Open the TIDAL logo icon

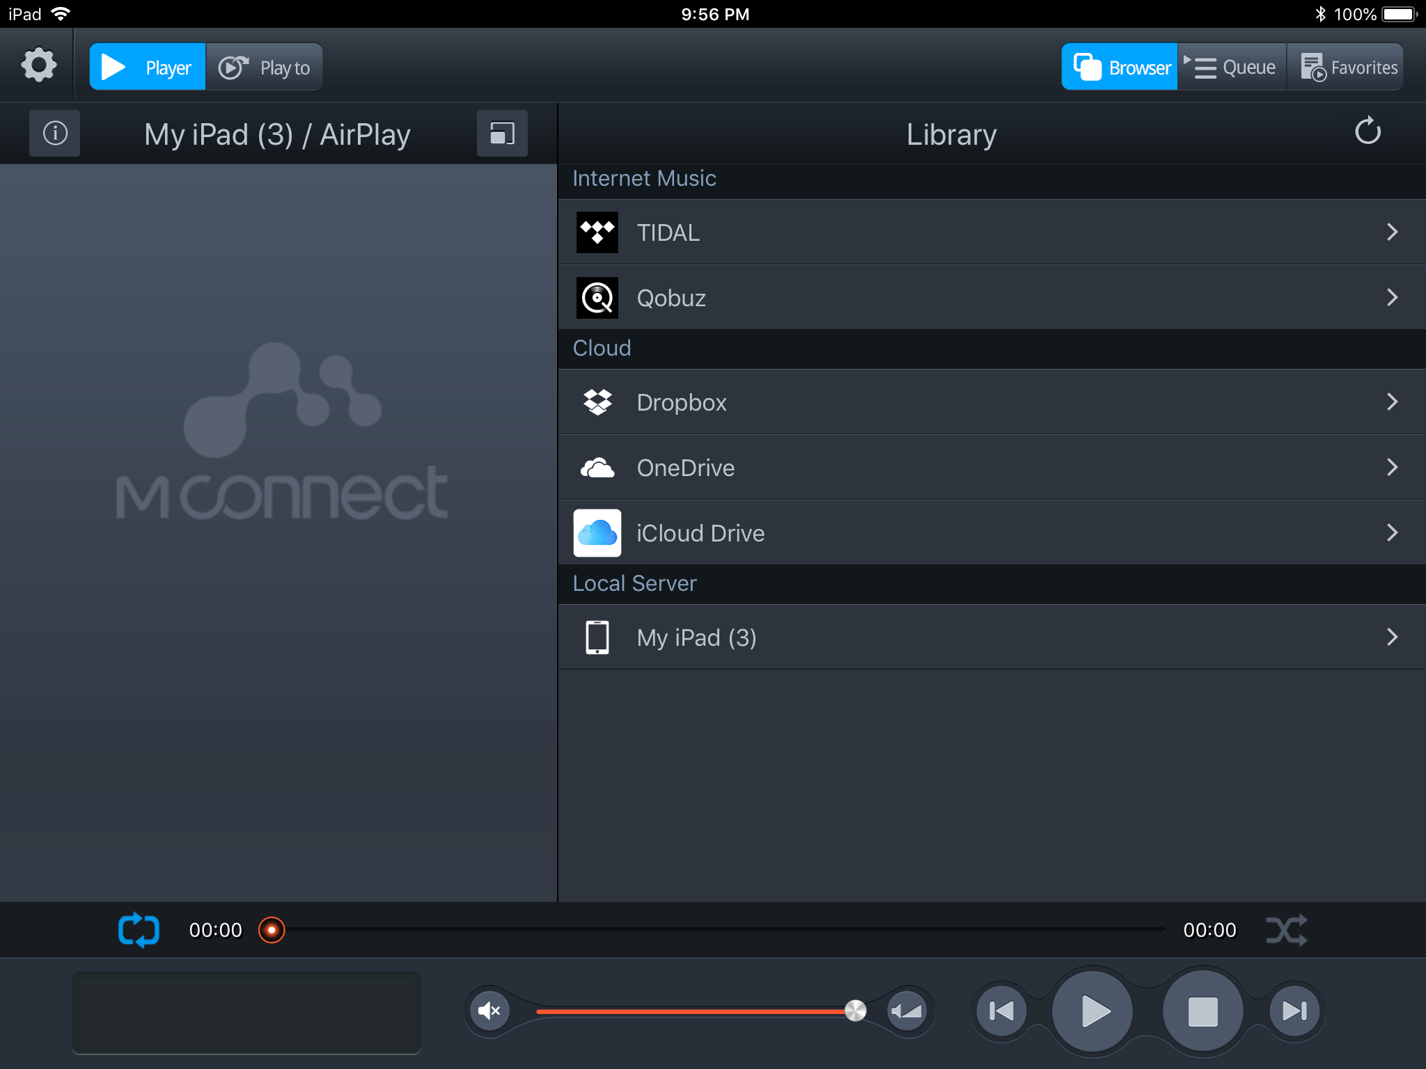[x=597, y=232]
